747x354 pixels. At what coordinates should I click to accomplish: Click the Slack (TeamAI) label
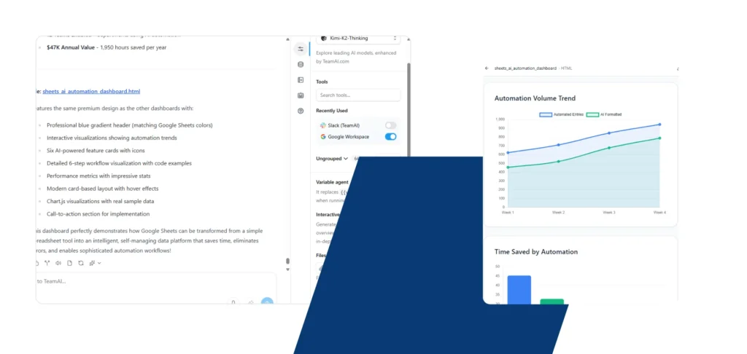coord(344,125)
